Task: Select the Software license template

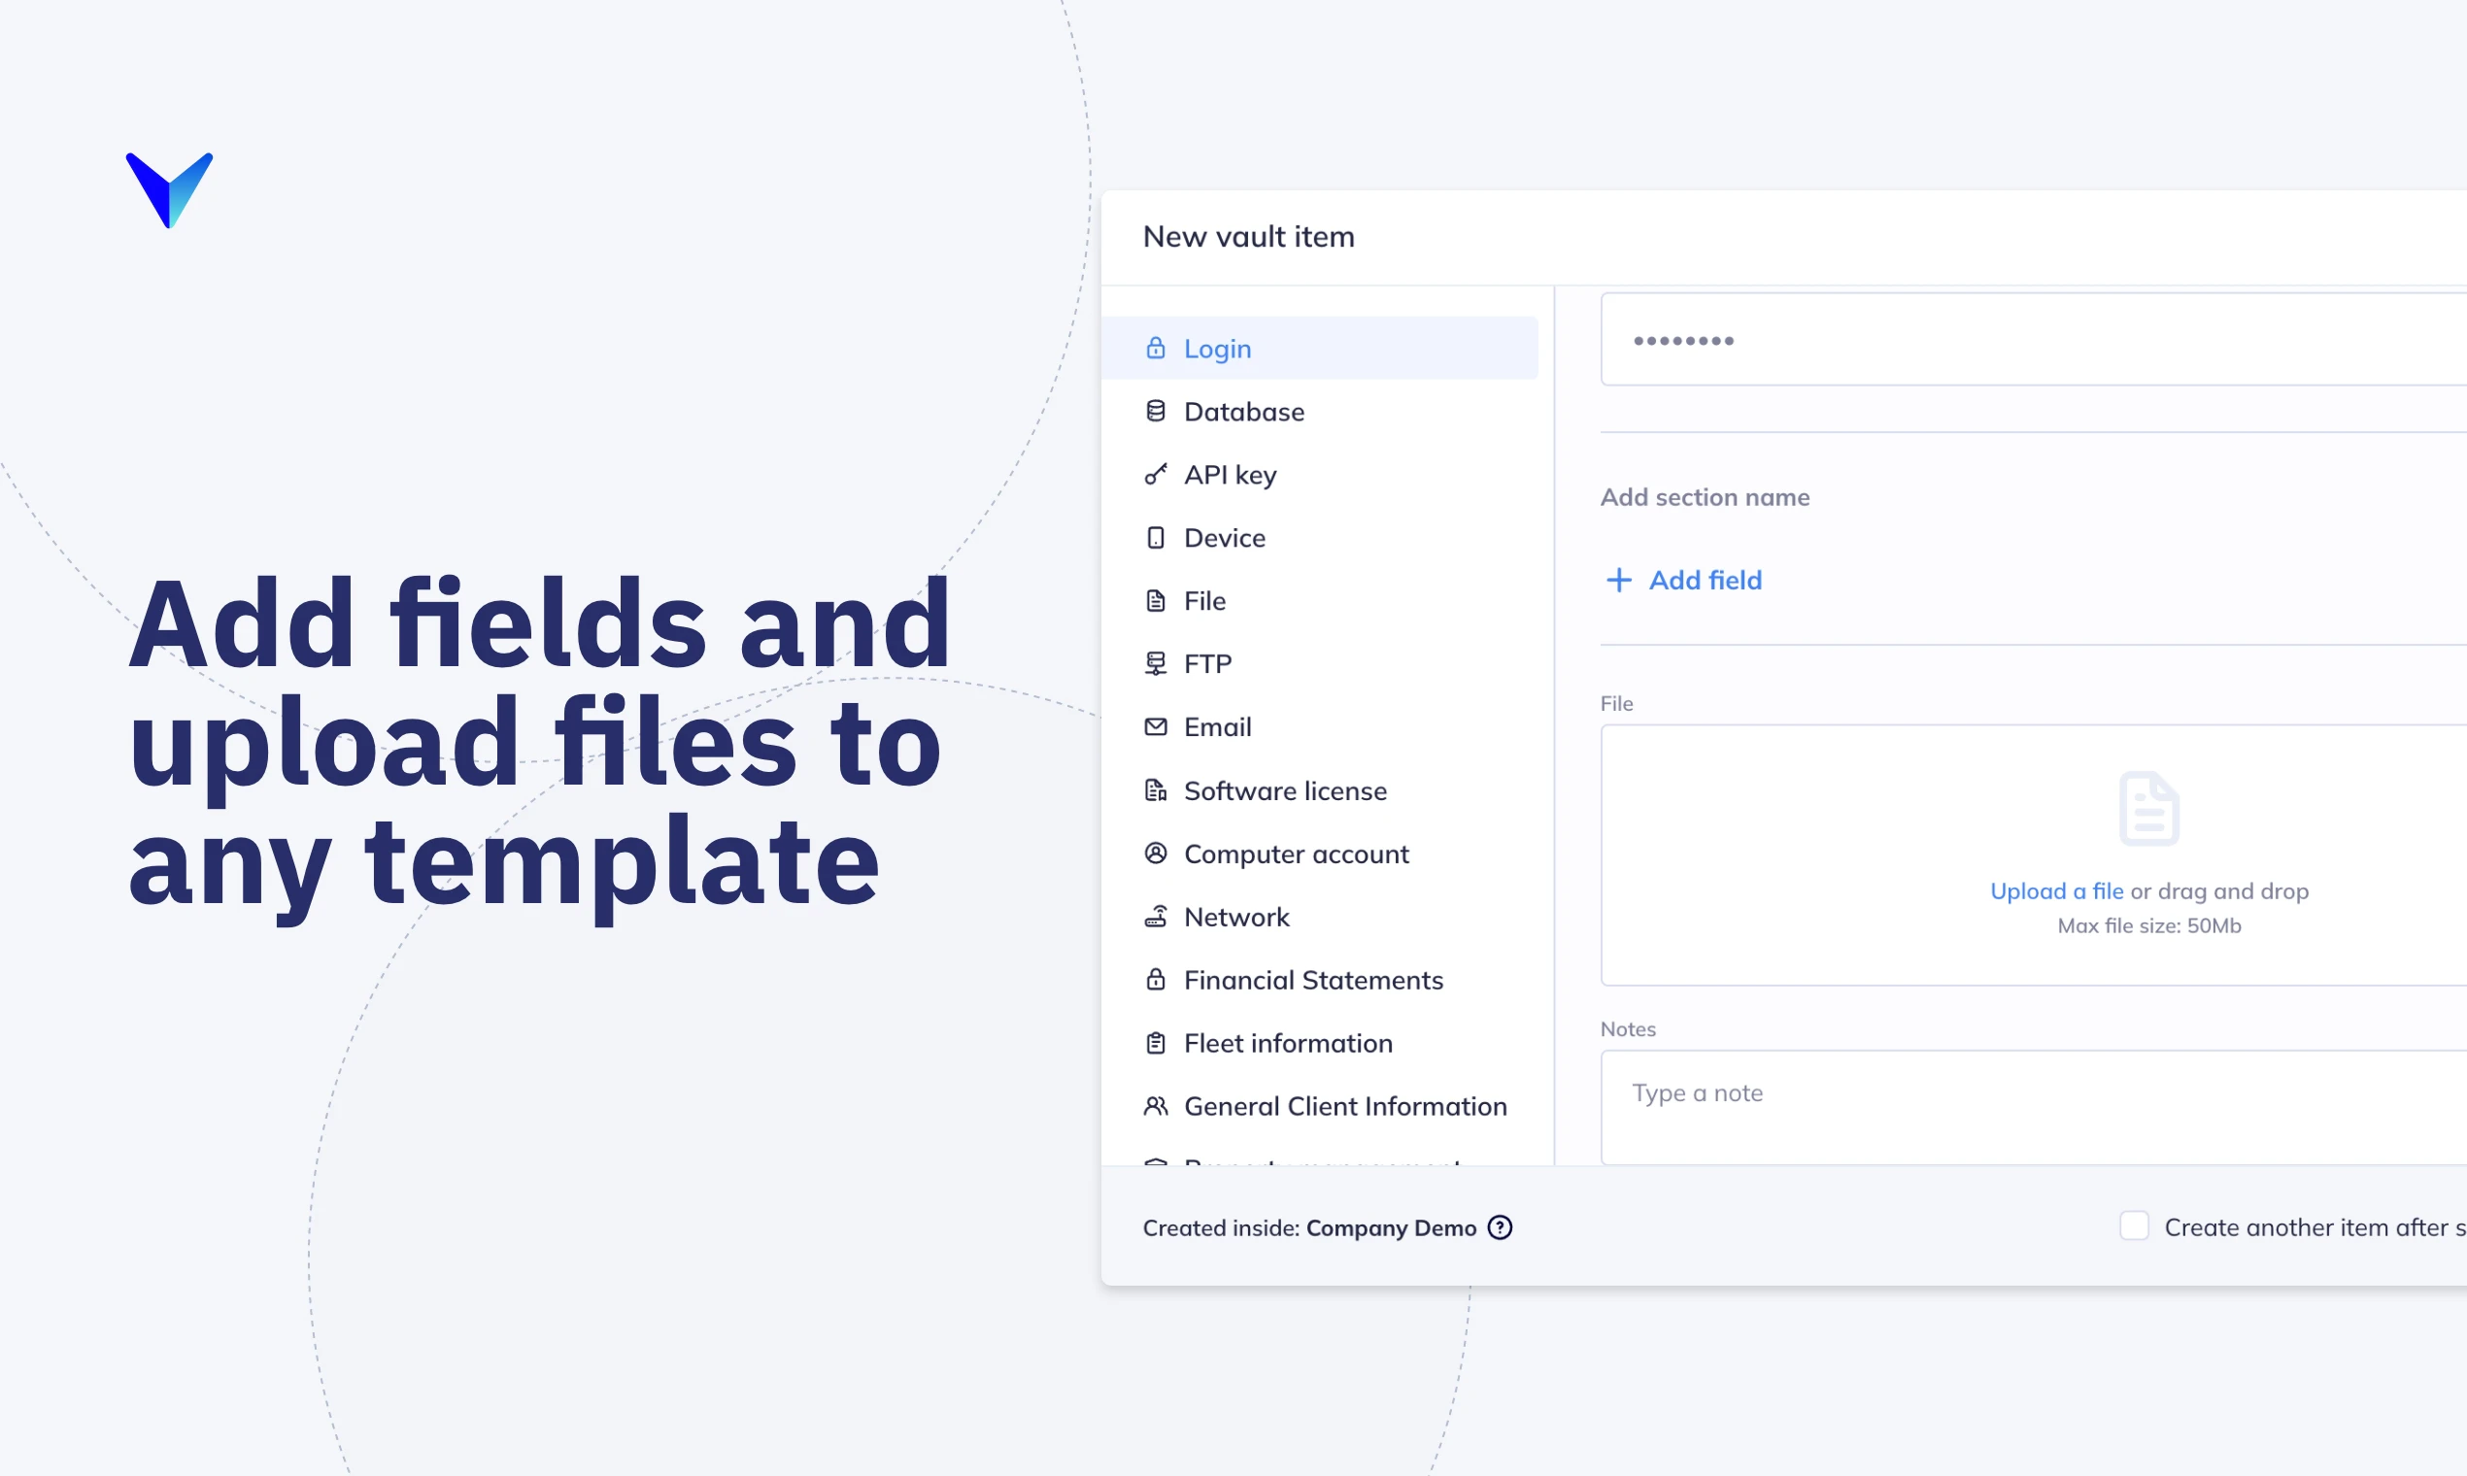Action: point(1284,790)
